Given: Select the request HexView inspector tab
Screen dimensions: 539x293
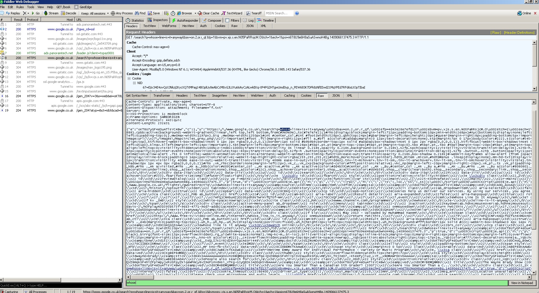Looking at the screenshot, I should pyautogui.click(x=188, y=26).
